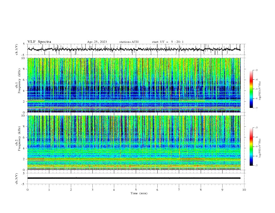Click the ch.2 spectrogram plot area
The image size is (275, 213).
tap(134, 143)
